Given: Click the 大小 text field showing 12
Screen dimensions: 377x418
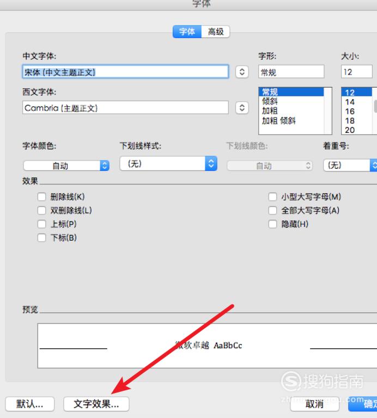Looking at the screenshot, I should (357, 72).
